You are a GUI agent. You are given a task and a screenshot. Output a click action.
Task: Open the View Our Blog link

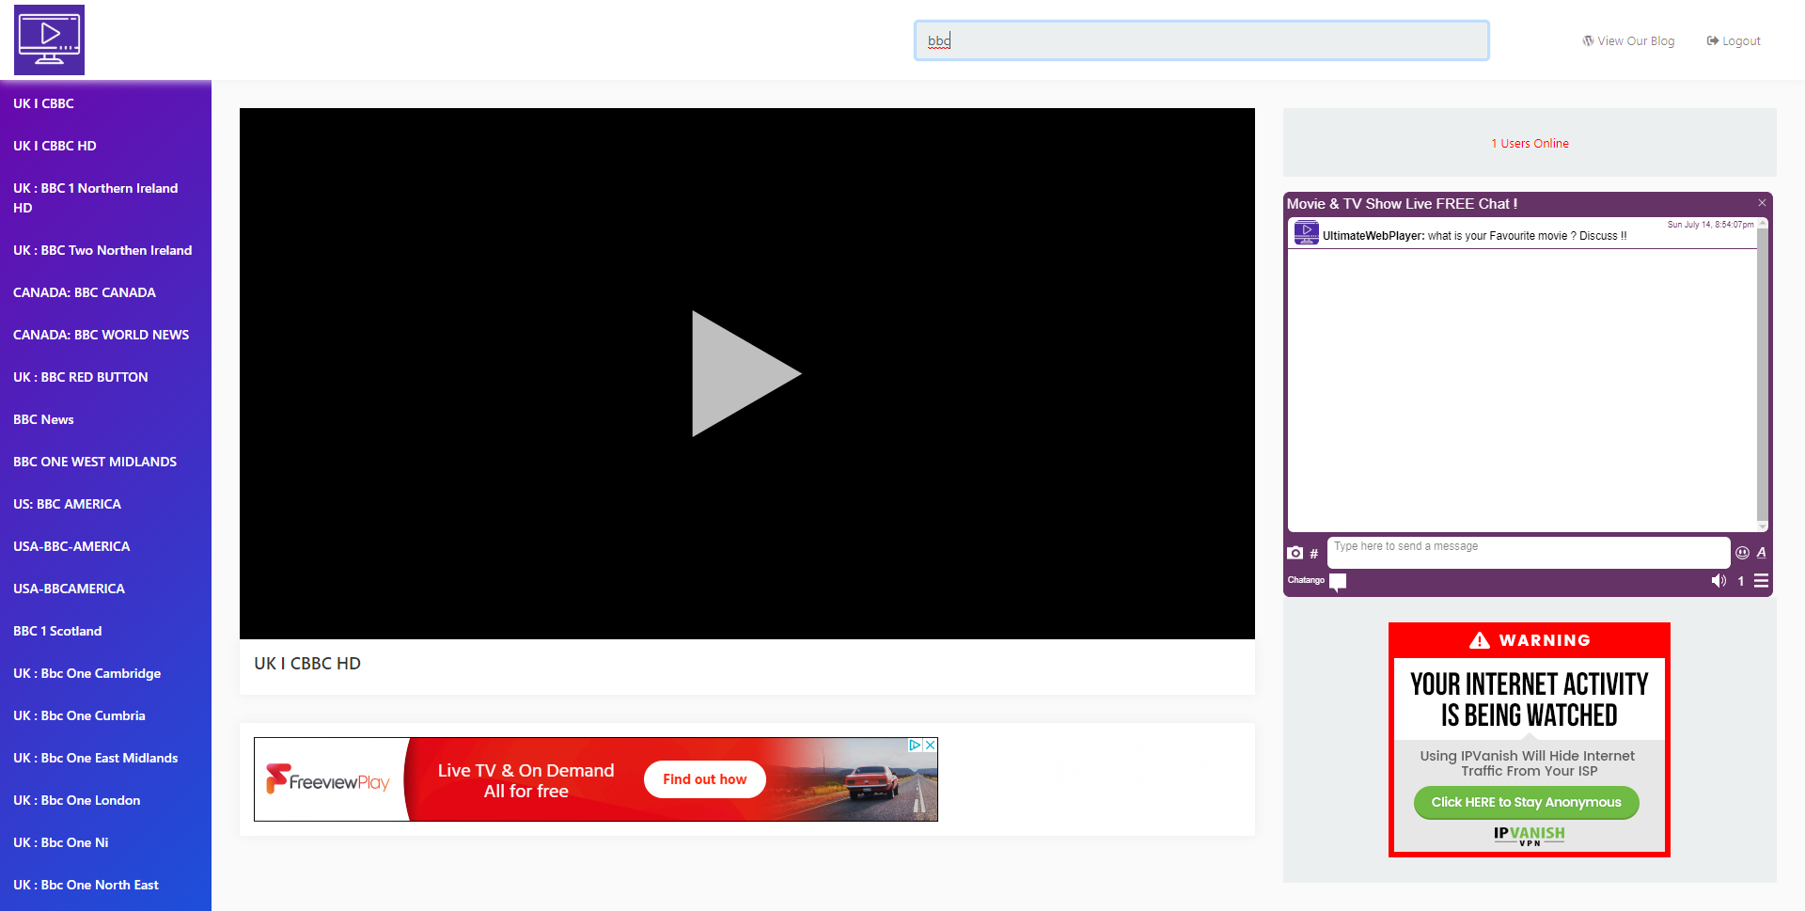coord(1628,41)
